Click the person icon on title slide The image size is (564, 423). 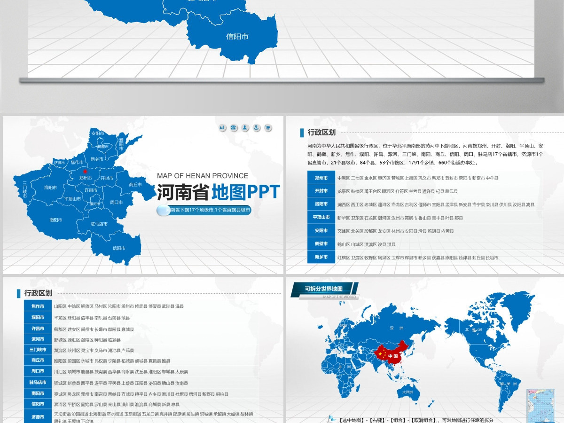pyautogui.click(x=245, y=128)
